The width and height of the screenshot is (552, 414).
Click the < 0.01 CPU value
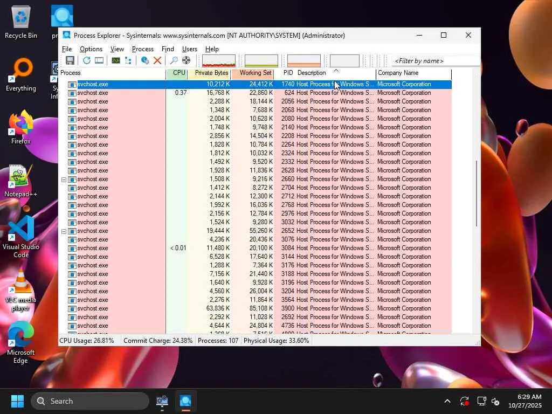point(178,248)
